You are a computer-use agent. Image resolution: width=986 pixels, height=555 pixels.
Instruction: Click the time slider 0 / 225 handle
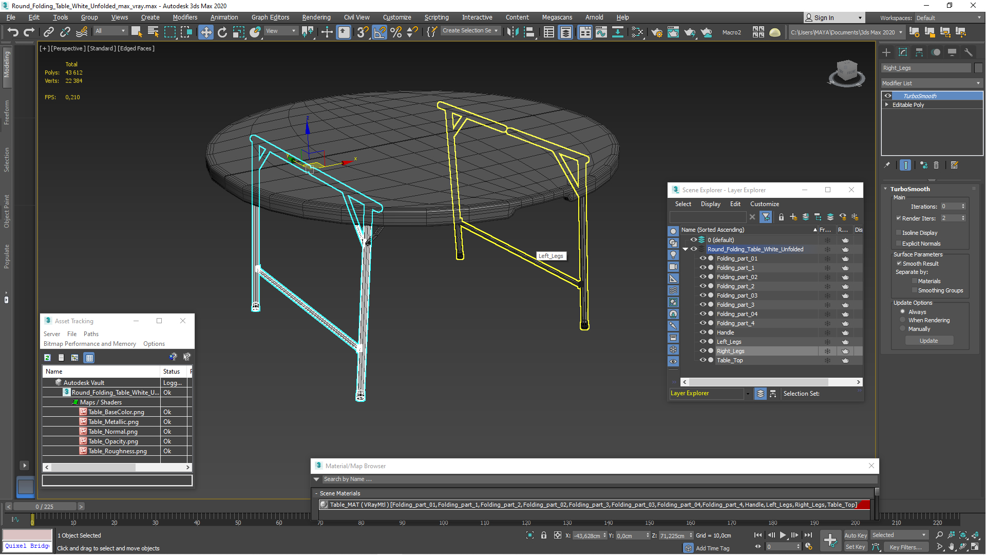[45, 507]
